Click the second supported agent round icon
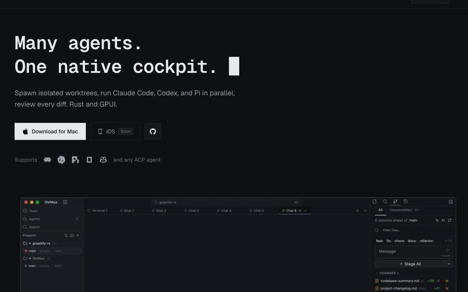The height and width of the screenshot is (292, 468). coord(61,160)
